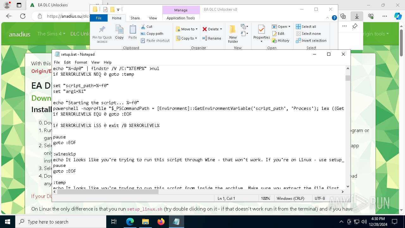Viewport: 405px width, 228px height.
Task: Open Notepad Format menu
Action: (x=81, y=62)
